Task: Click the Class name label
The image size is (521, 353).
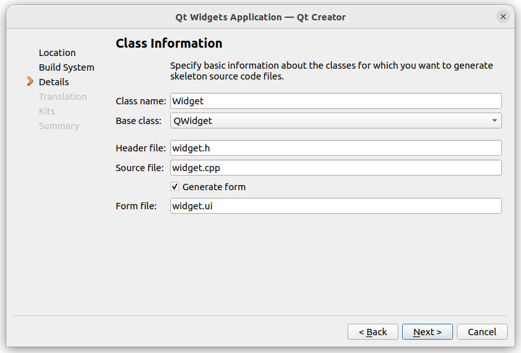Action: [x=141, y=100]
